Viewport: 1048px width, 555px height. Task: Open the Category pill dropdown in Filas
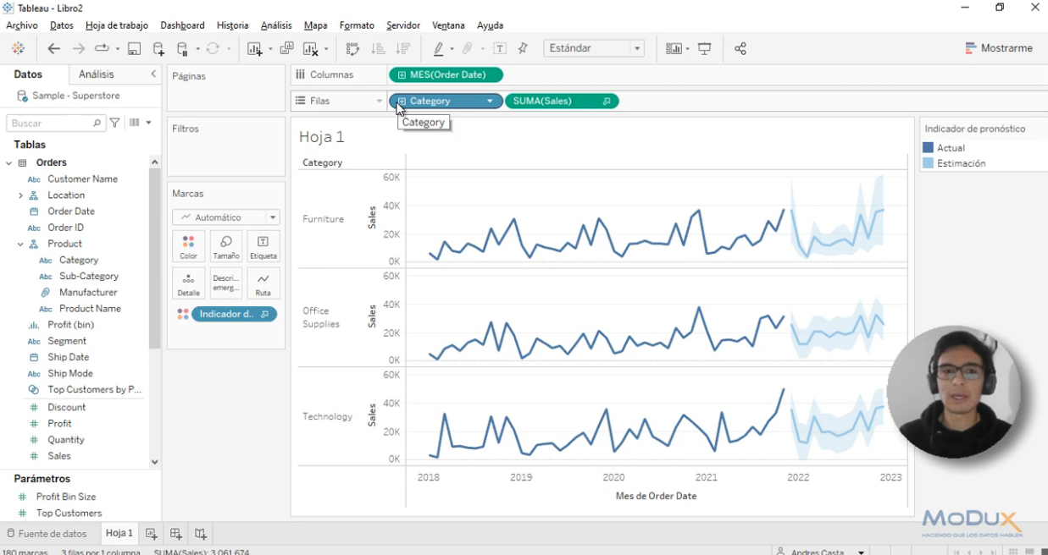(x=490, y=101)
